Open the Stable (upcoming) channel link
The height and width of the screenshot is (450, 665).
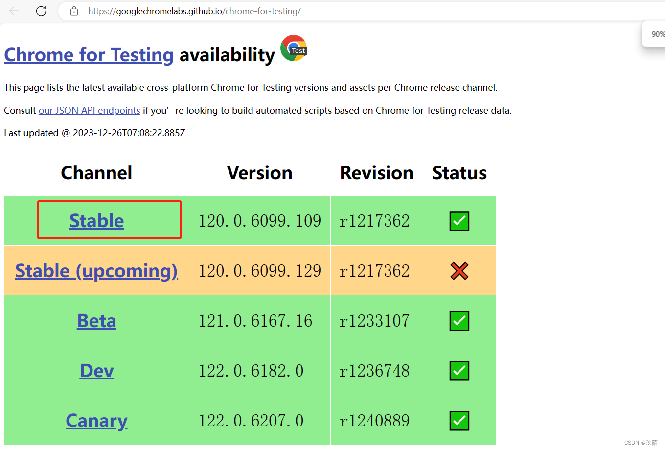pos(96,271)
